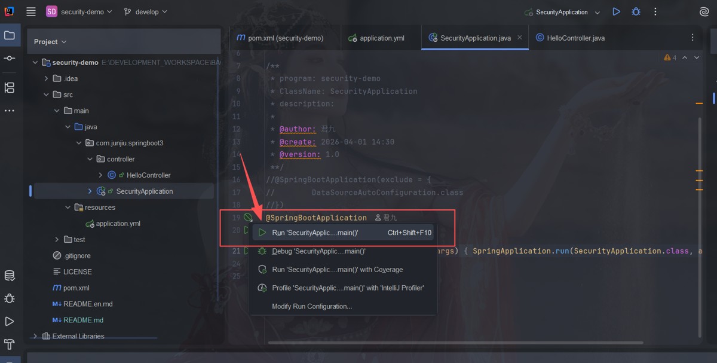Open the Database tool window icon
Viewport: 717px width, 363px height.
click(10, 276)
